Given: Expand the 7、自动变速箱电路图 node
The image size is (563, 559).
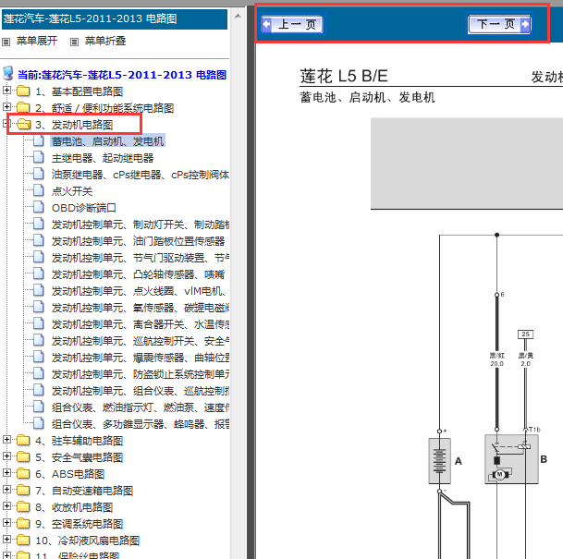Looking at the screenshot, I should click(x=6, y=489).
